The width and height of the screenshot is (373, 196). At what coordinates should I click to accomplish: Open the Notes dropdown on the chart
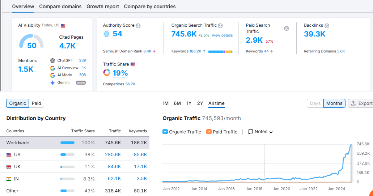point(260,132)
